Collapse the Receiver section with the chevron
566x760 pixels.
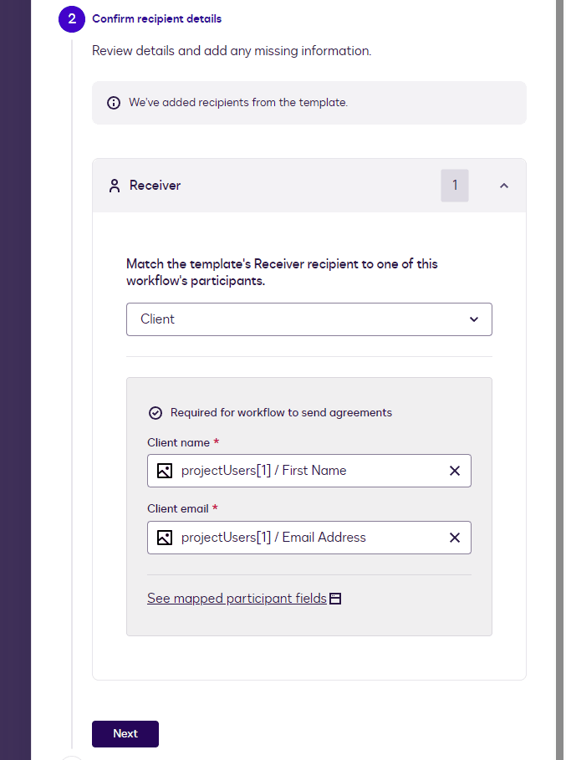tap(503, 186)
